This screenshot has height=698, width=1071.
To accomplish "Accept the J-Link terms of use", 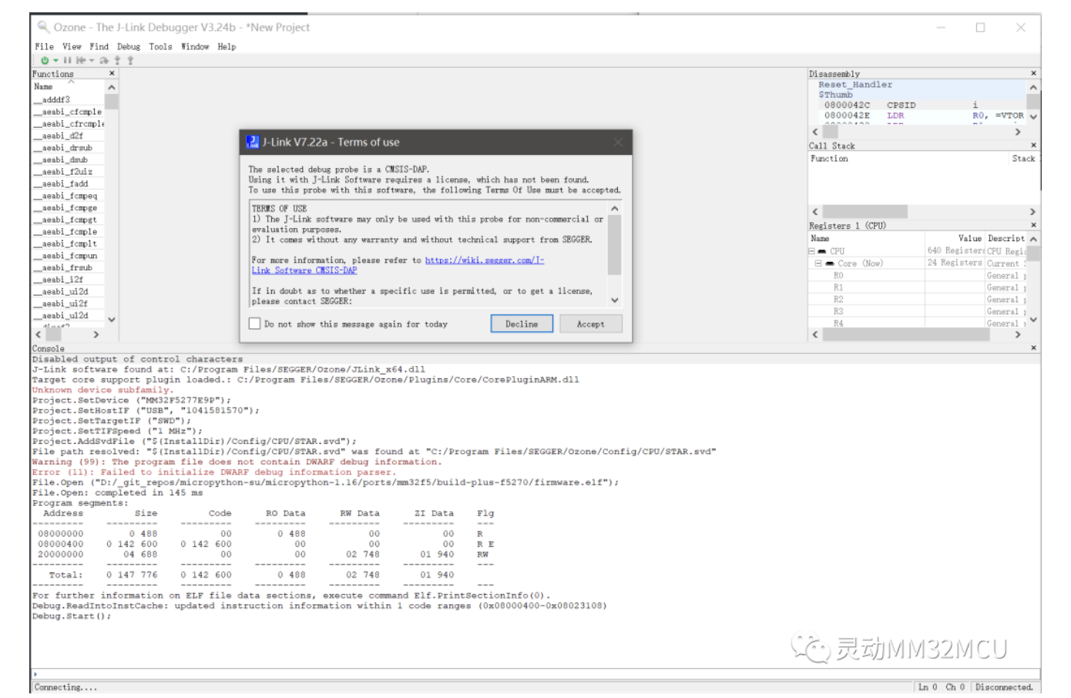I will [x=591, y=324].
